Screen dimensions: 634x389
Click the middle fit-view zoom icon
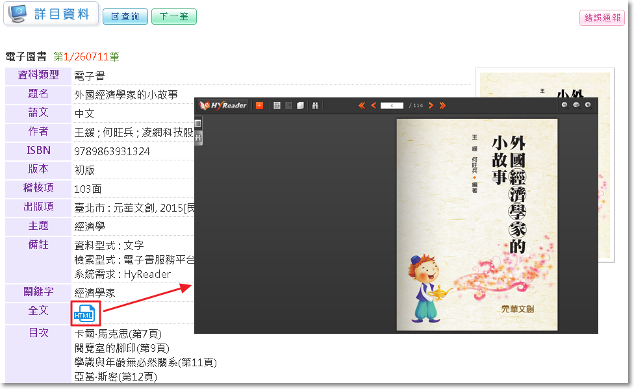click(576, 105)
